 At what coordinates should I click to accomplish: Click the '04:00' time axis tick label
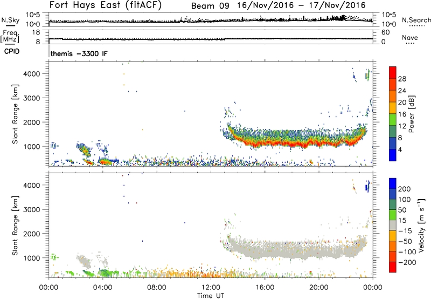click(x=102, y=288)
